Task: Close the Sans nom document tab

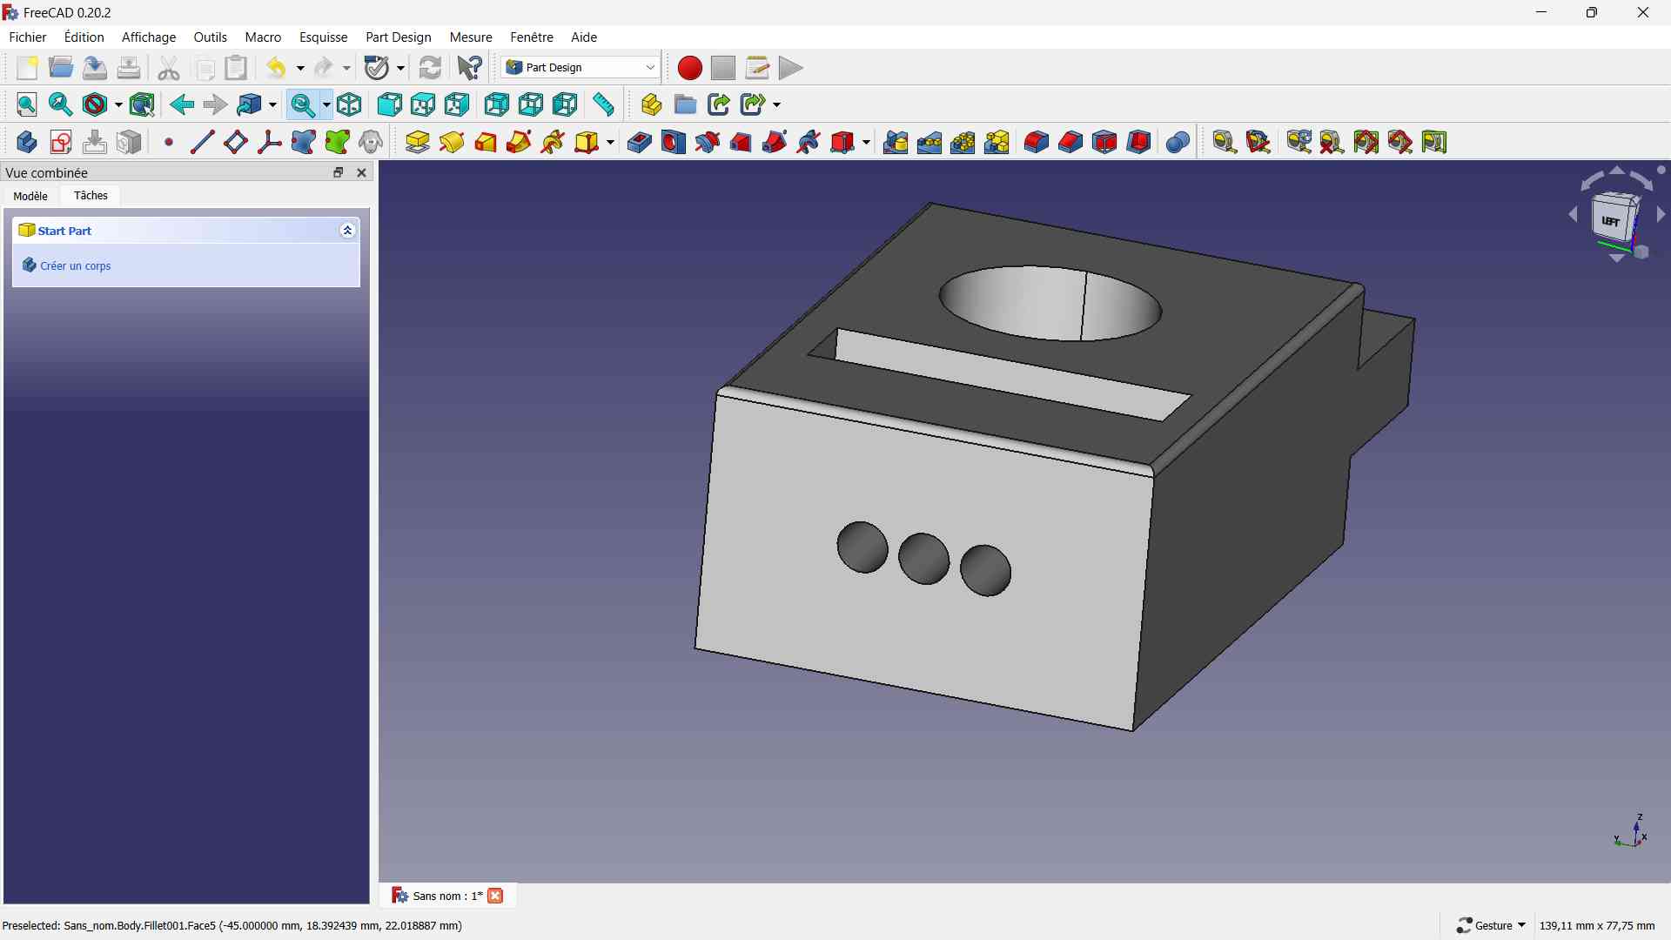Action: [x=495, y=896]
